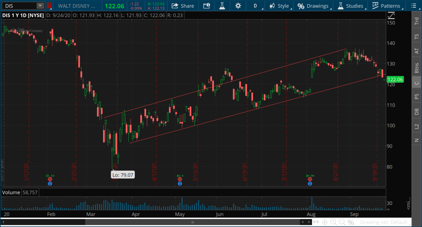
Task: Click the February blue lightbulb event icon
Action: pyautogui.click(x=50, y=183)
